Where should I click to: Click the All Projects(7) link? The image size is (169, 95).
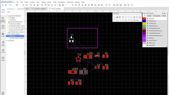(x=11, y=9)
